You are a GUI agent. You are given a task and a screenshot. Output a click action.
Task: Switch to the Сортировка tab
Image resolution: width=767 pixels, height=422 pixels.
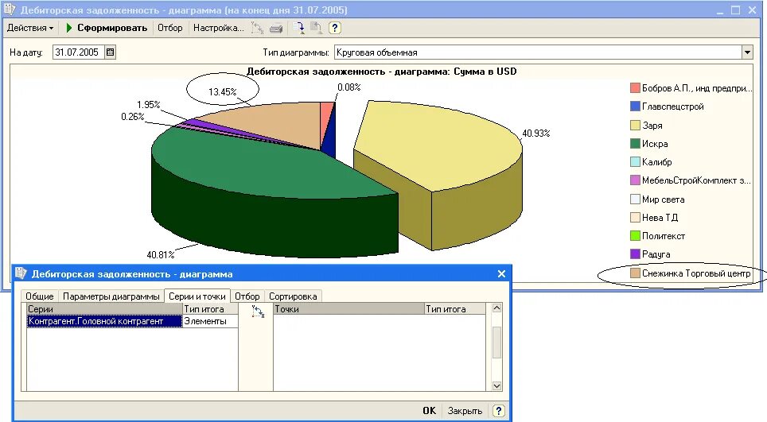tap(293, 296)
